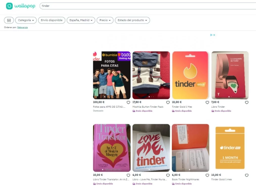Close the ad using the X icon
256x194 pixels.
click(214, 35)
